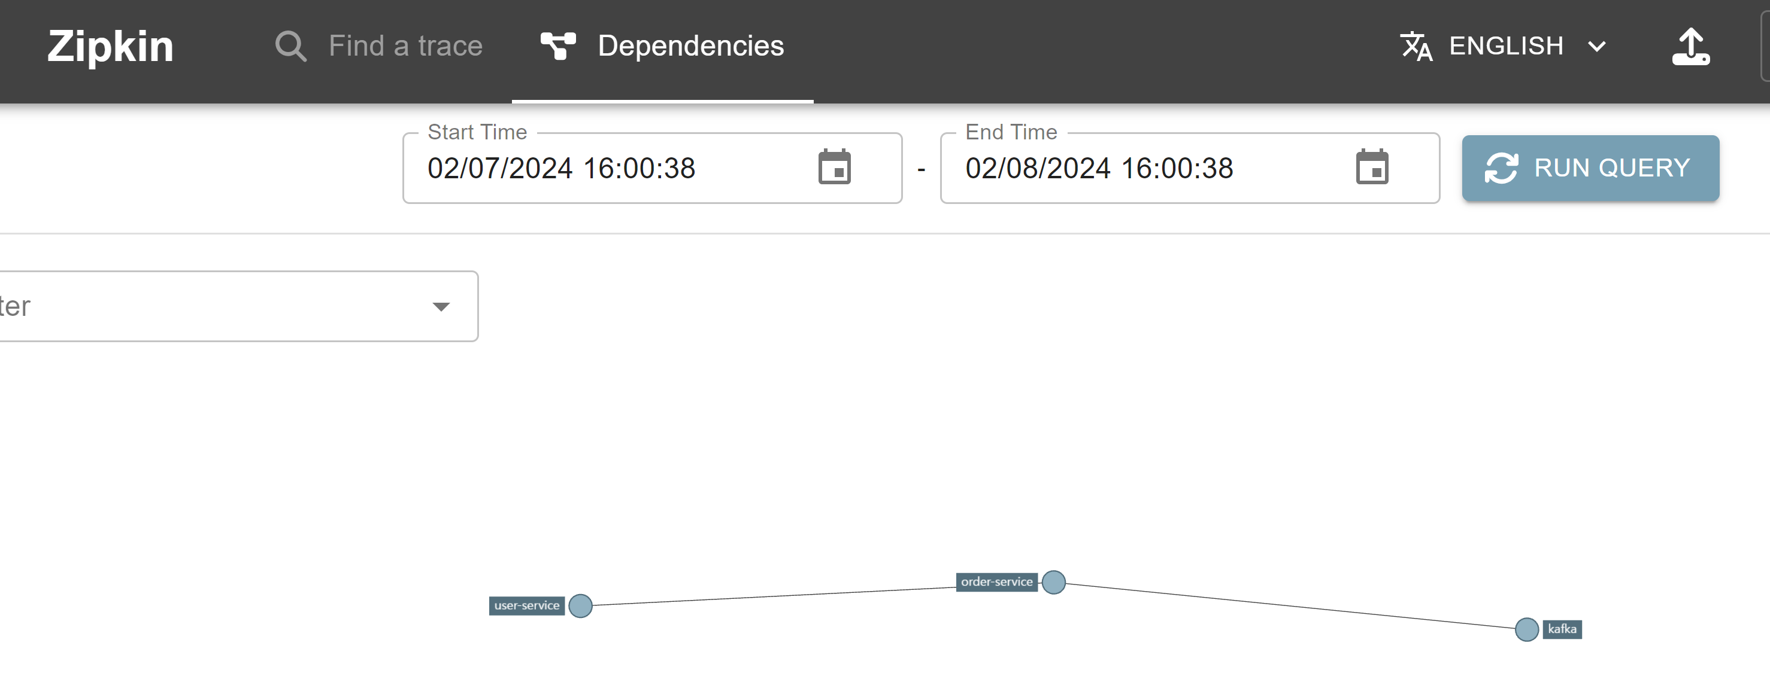Click the user-service label
The width and height of the screenshot is (1770, 676).
click(x=527, y=606)
